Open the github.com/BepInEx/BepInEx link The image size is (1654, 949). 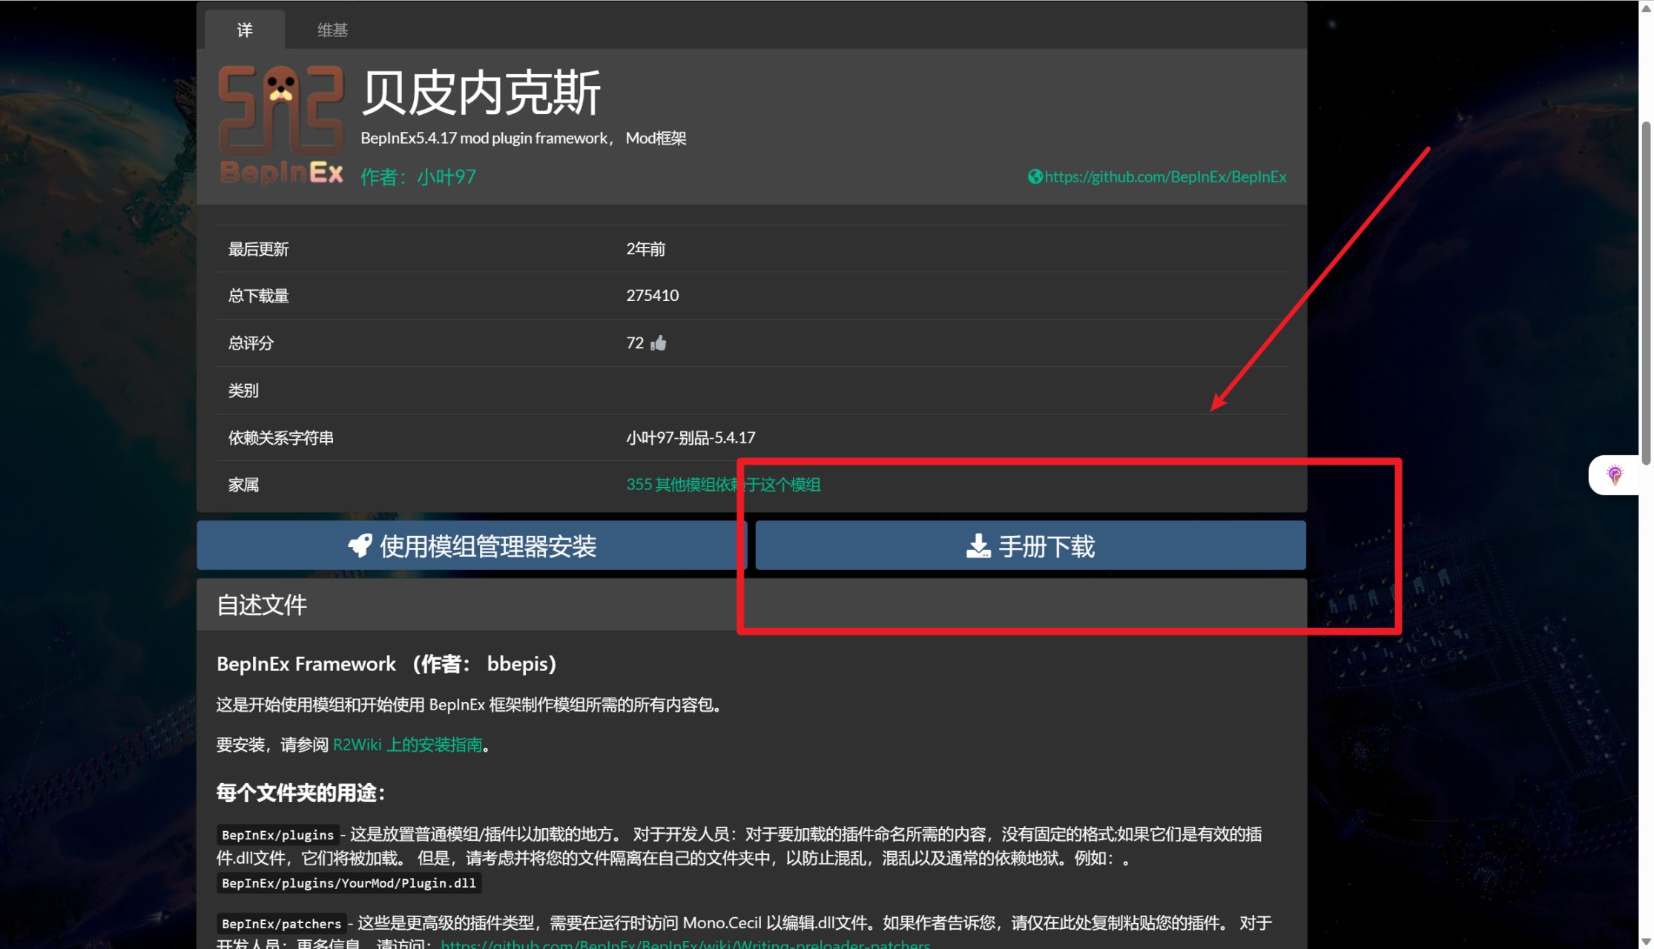tap(1165, 176)
